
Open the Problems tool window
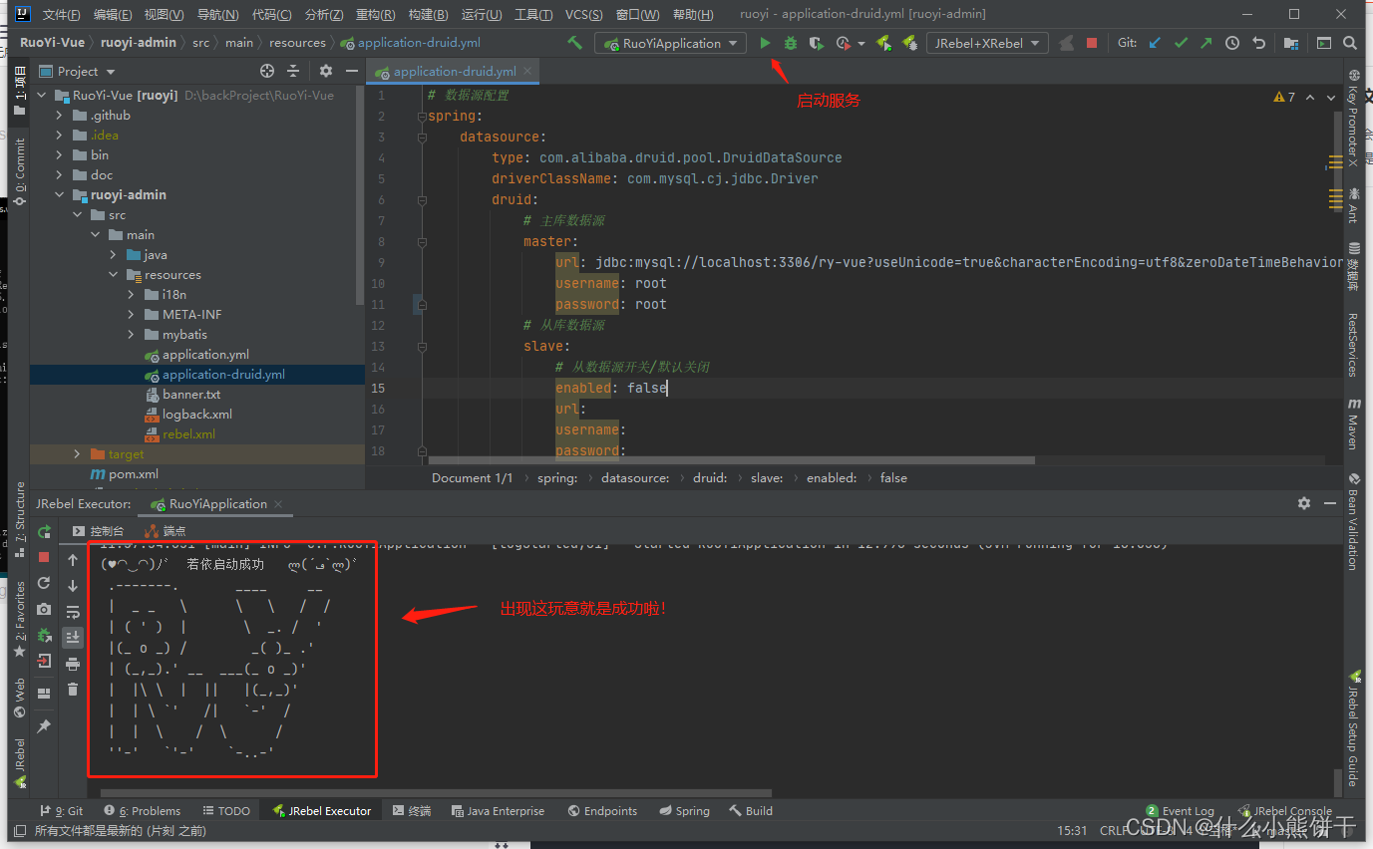tap(143, 811)
